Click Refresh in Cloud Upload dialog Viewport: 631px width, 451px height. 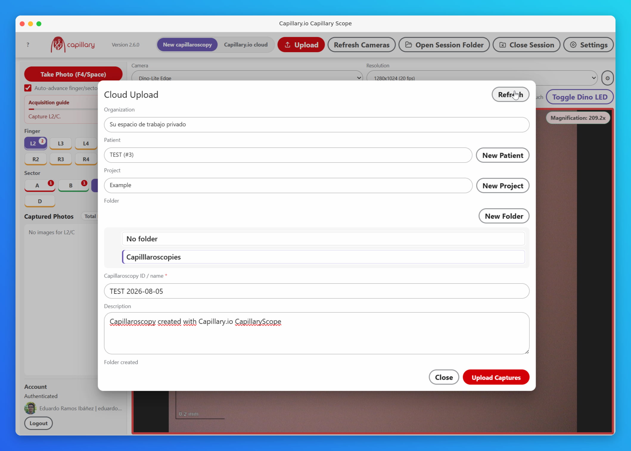tap(510, 94)
